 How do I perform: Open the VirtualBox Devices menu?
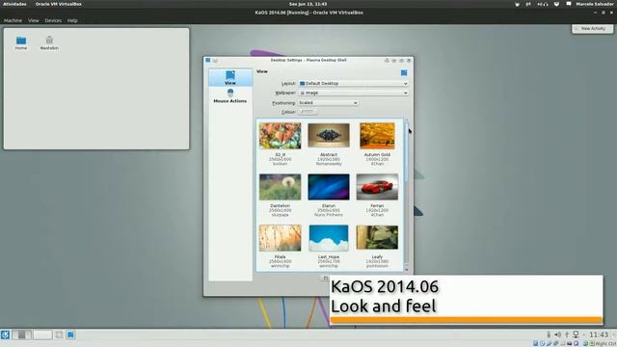click(53, 20)
